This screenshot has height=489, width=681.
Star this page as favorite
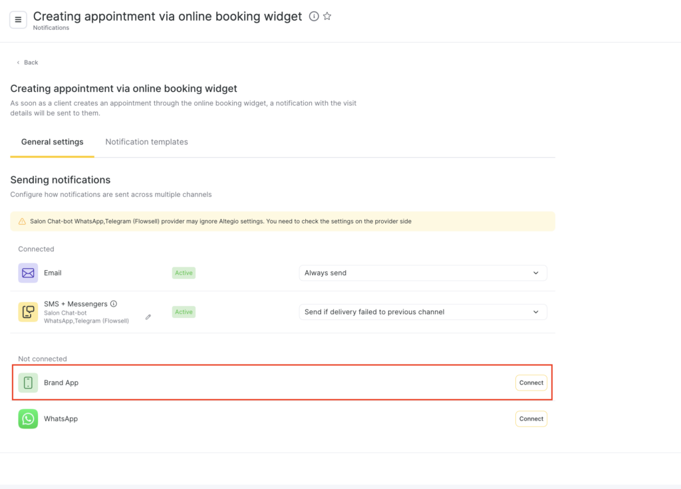(x=327, y=17)
